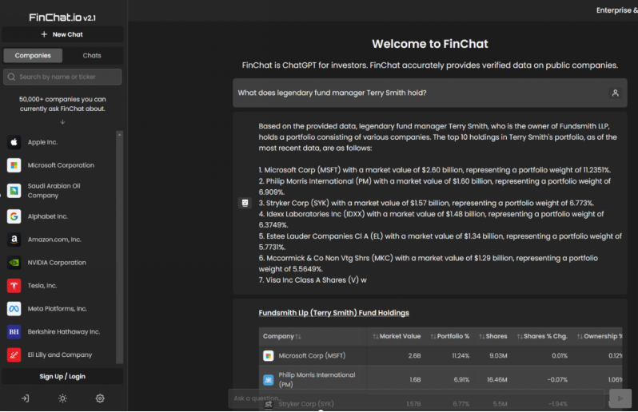The image size is (638, 412).
Task: Sort holdings by Market Value column
Action: (x=397, y=336)
